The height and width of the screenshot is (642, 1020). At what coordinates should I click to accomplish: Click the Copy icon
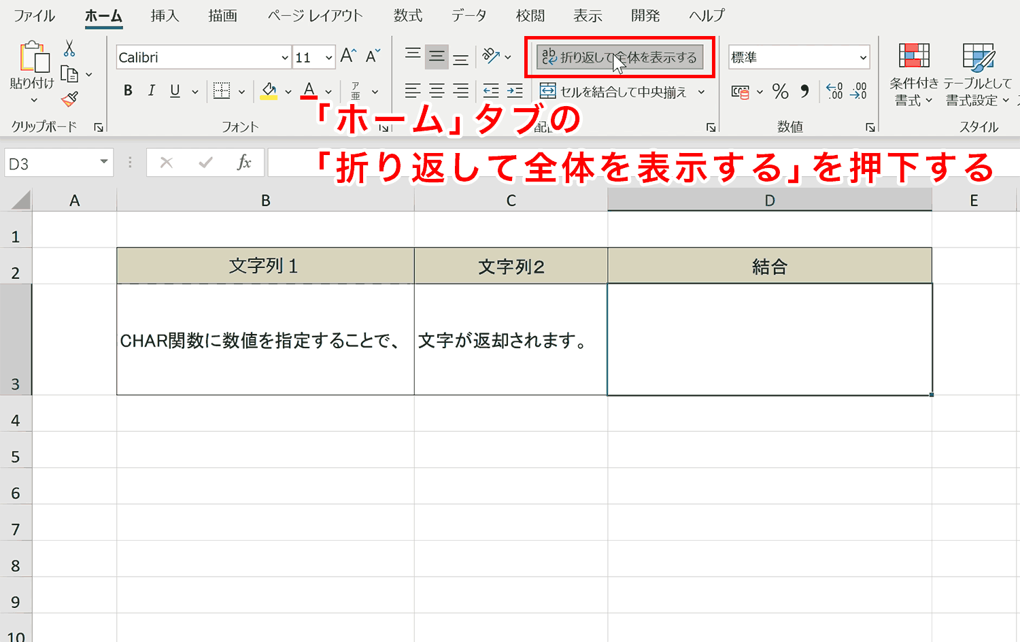[69, 73]
